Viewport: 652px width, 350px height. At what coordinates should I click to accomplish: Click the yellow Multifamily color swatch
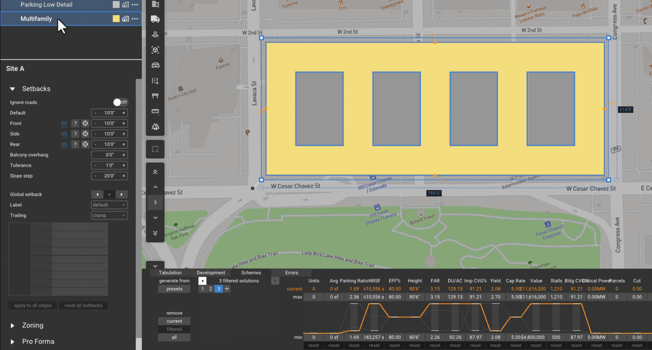tap(116, 19)
